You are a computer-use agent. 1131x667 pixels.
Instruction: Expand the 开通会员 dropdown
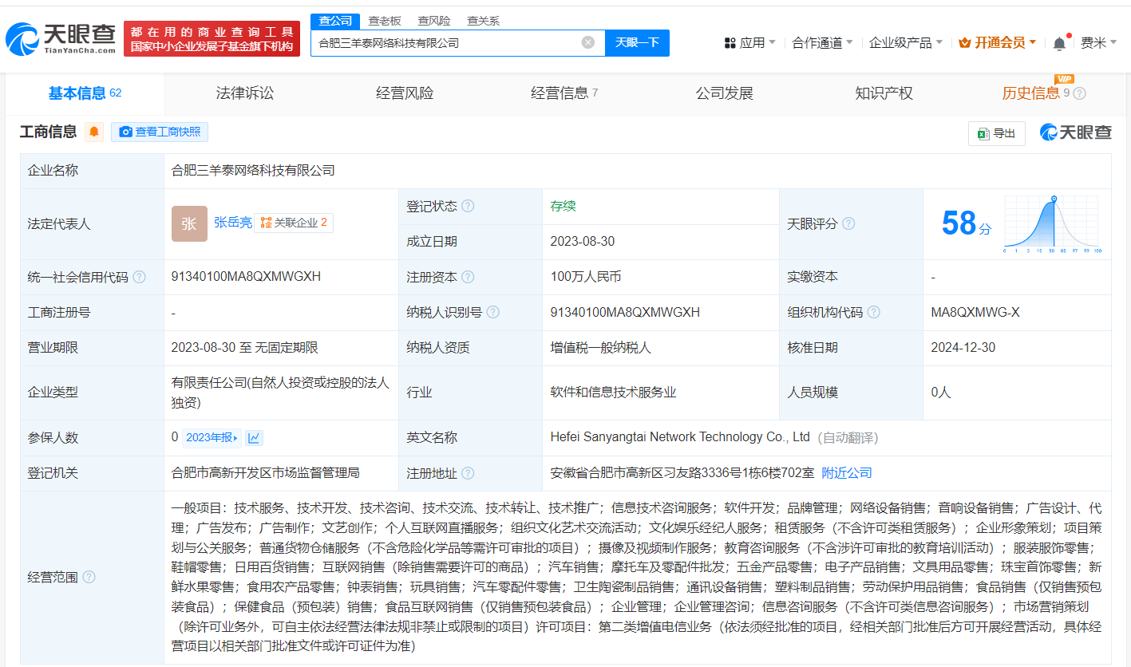(998, 42)
